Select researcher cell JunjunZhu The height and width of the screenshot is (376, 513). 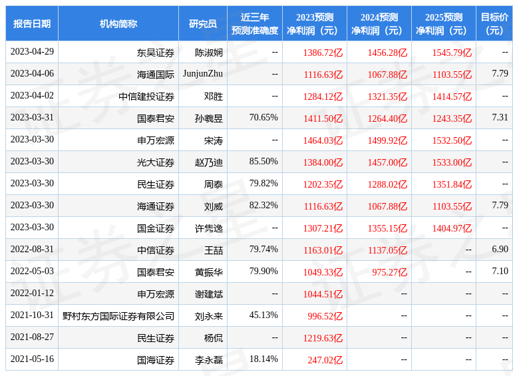point(203,74)
